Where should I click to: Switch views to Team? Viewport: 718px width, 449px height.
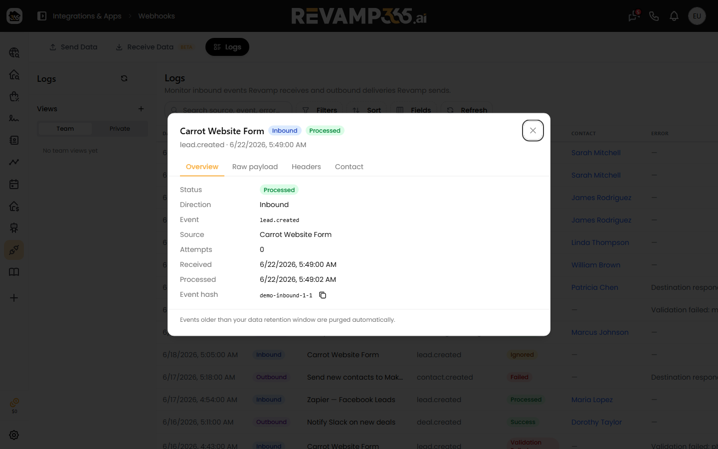click(65, 129)
